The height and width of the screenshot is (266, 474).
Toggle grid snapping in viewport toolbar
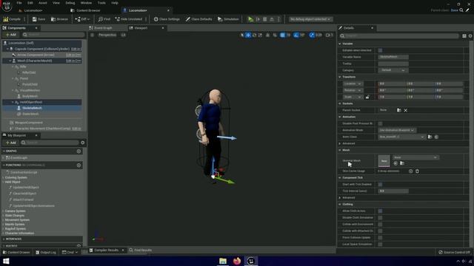pyautogui.click(x=282, y=35)
